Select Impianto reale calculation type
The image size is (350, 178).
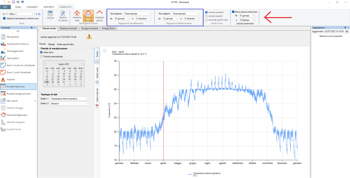coord(76,17)
